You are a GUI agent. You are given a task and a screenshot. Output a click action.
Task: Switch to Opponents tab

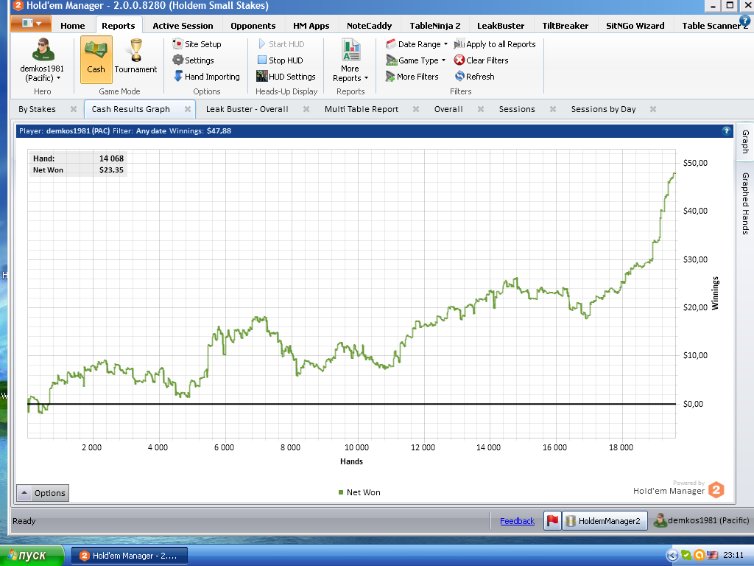pos(253,26)
